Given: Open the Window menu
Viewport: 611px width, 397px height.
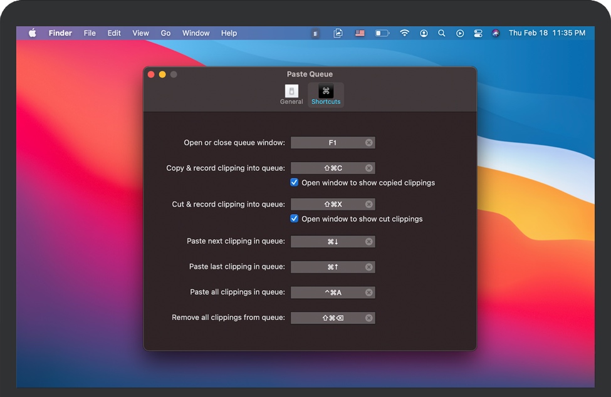Looking at the screenshot, I should click(196, 33).
